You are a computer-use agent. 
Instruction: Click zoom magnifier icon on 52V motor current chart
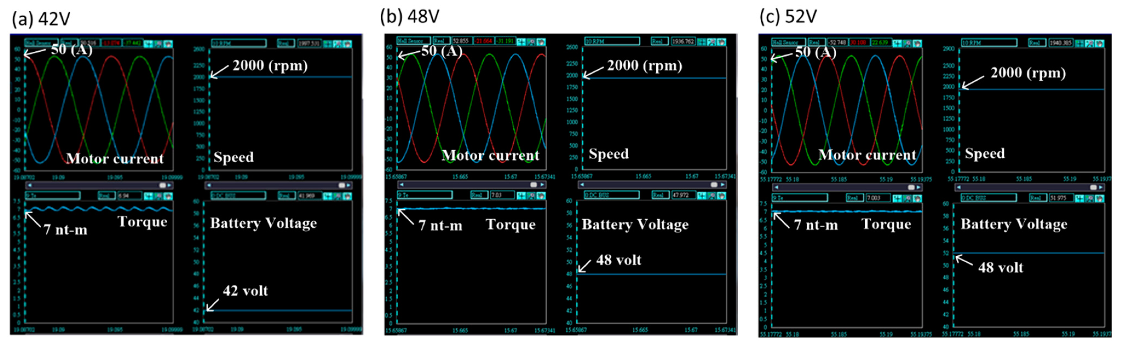tap(907, 43)
